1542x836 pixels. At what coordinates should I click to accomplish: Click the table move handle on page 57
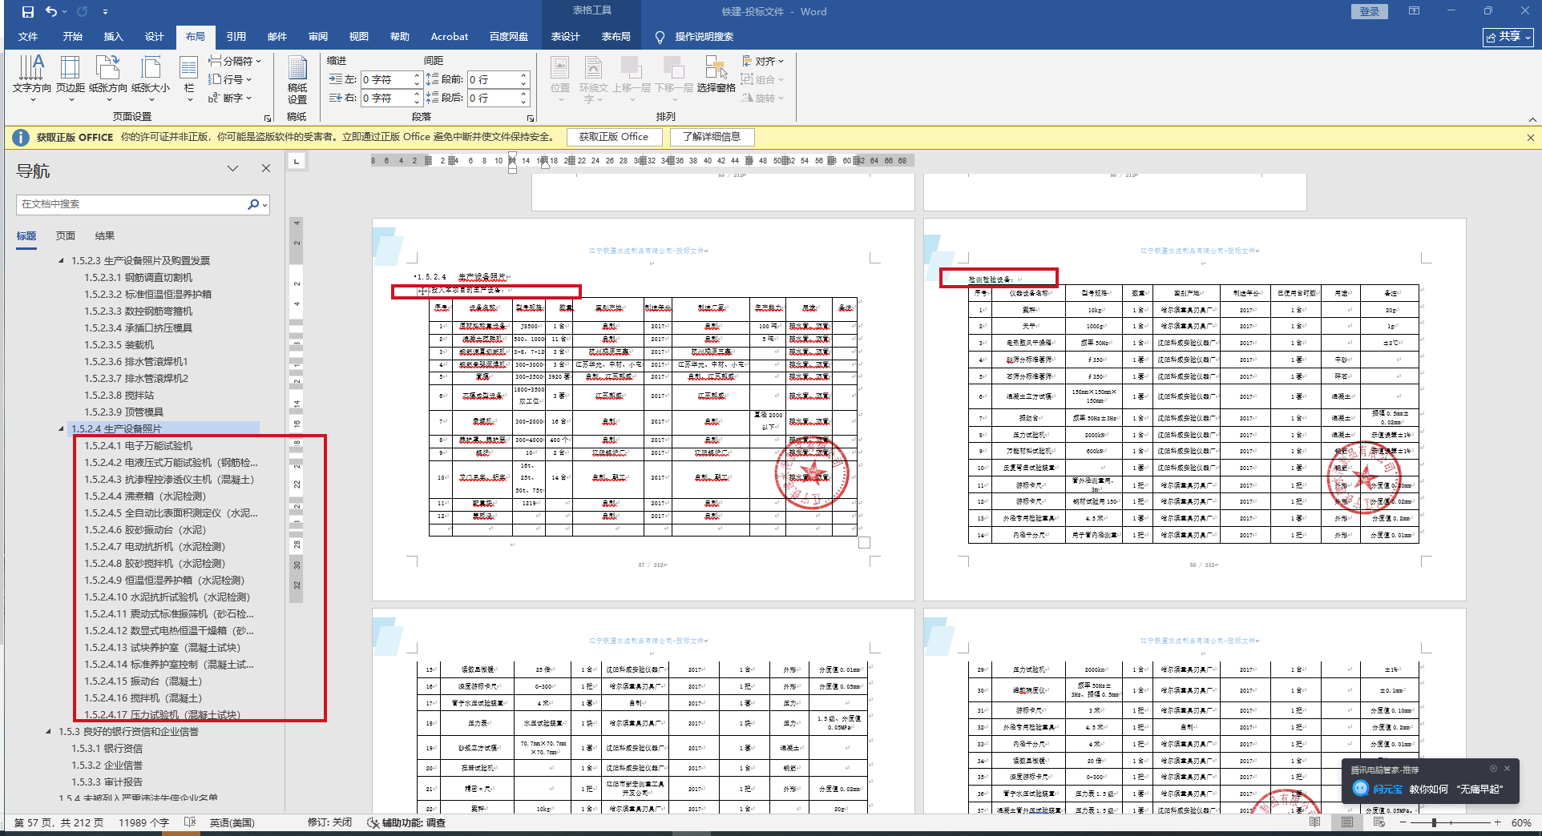point(422,291)
